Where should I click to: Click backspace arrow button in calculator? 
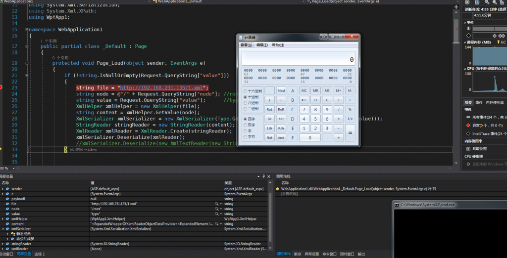(x=304, y=100)
